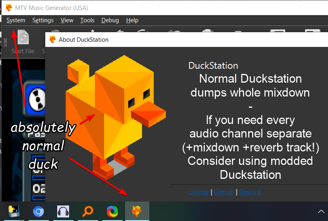Click the film reel icon in game
The width and height of the screenshot is (328, 221).
(x=37, y=99)
